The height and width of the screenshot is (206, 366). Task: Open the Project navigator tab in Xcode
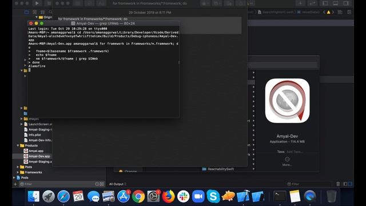pos(27,12)
